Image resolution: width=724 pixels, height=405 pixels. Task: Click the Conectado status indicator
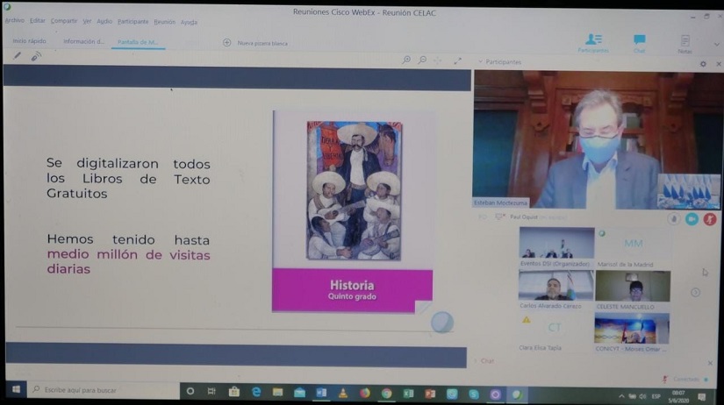[686, 380]
